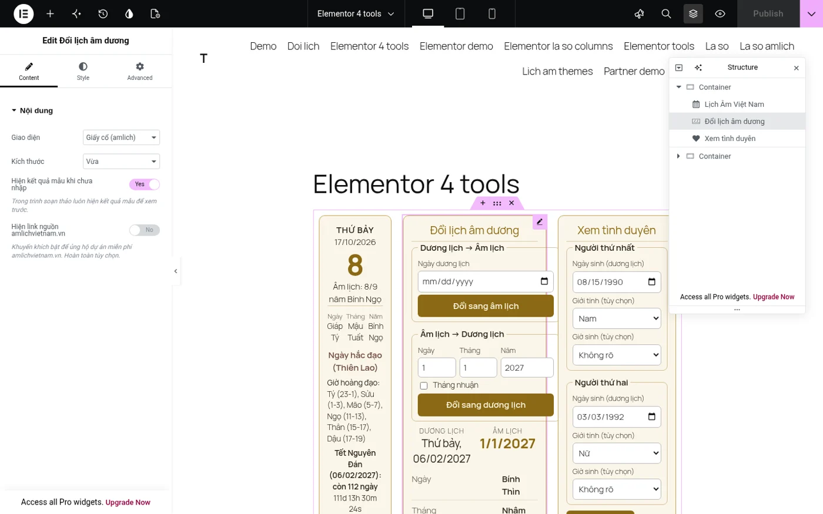Viewport: 823px width, 514px height.
Task: Collapse the first Container in Structure
Action: coord(678,87)
